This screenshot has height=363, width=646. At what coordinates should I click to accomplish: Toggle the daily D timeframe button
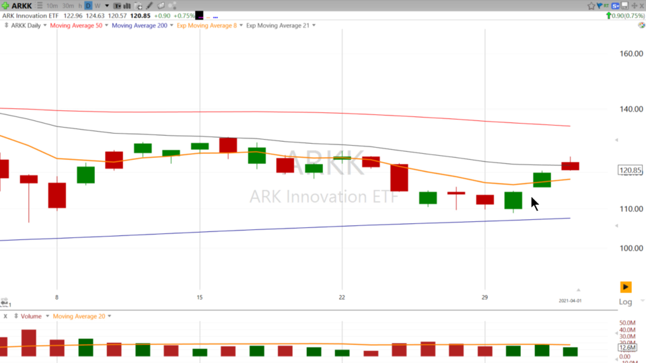[x=88, y=6]
